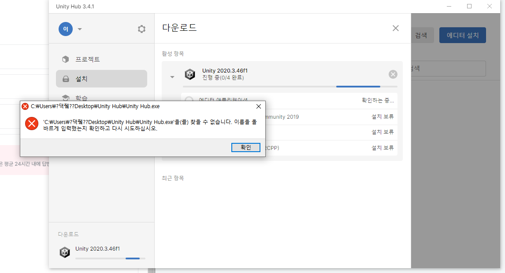This screenshot has width=505, height=273.
Task: Cancel the Unity 2020.3.46f1 download
Action: coord(393,74)
